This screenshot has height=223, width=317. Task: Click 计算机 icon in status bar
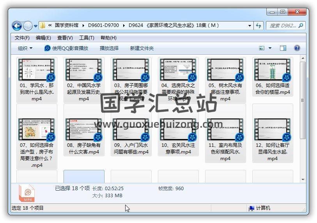tap(251, 208)
